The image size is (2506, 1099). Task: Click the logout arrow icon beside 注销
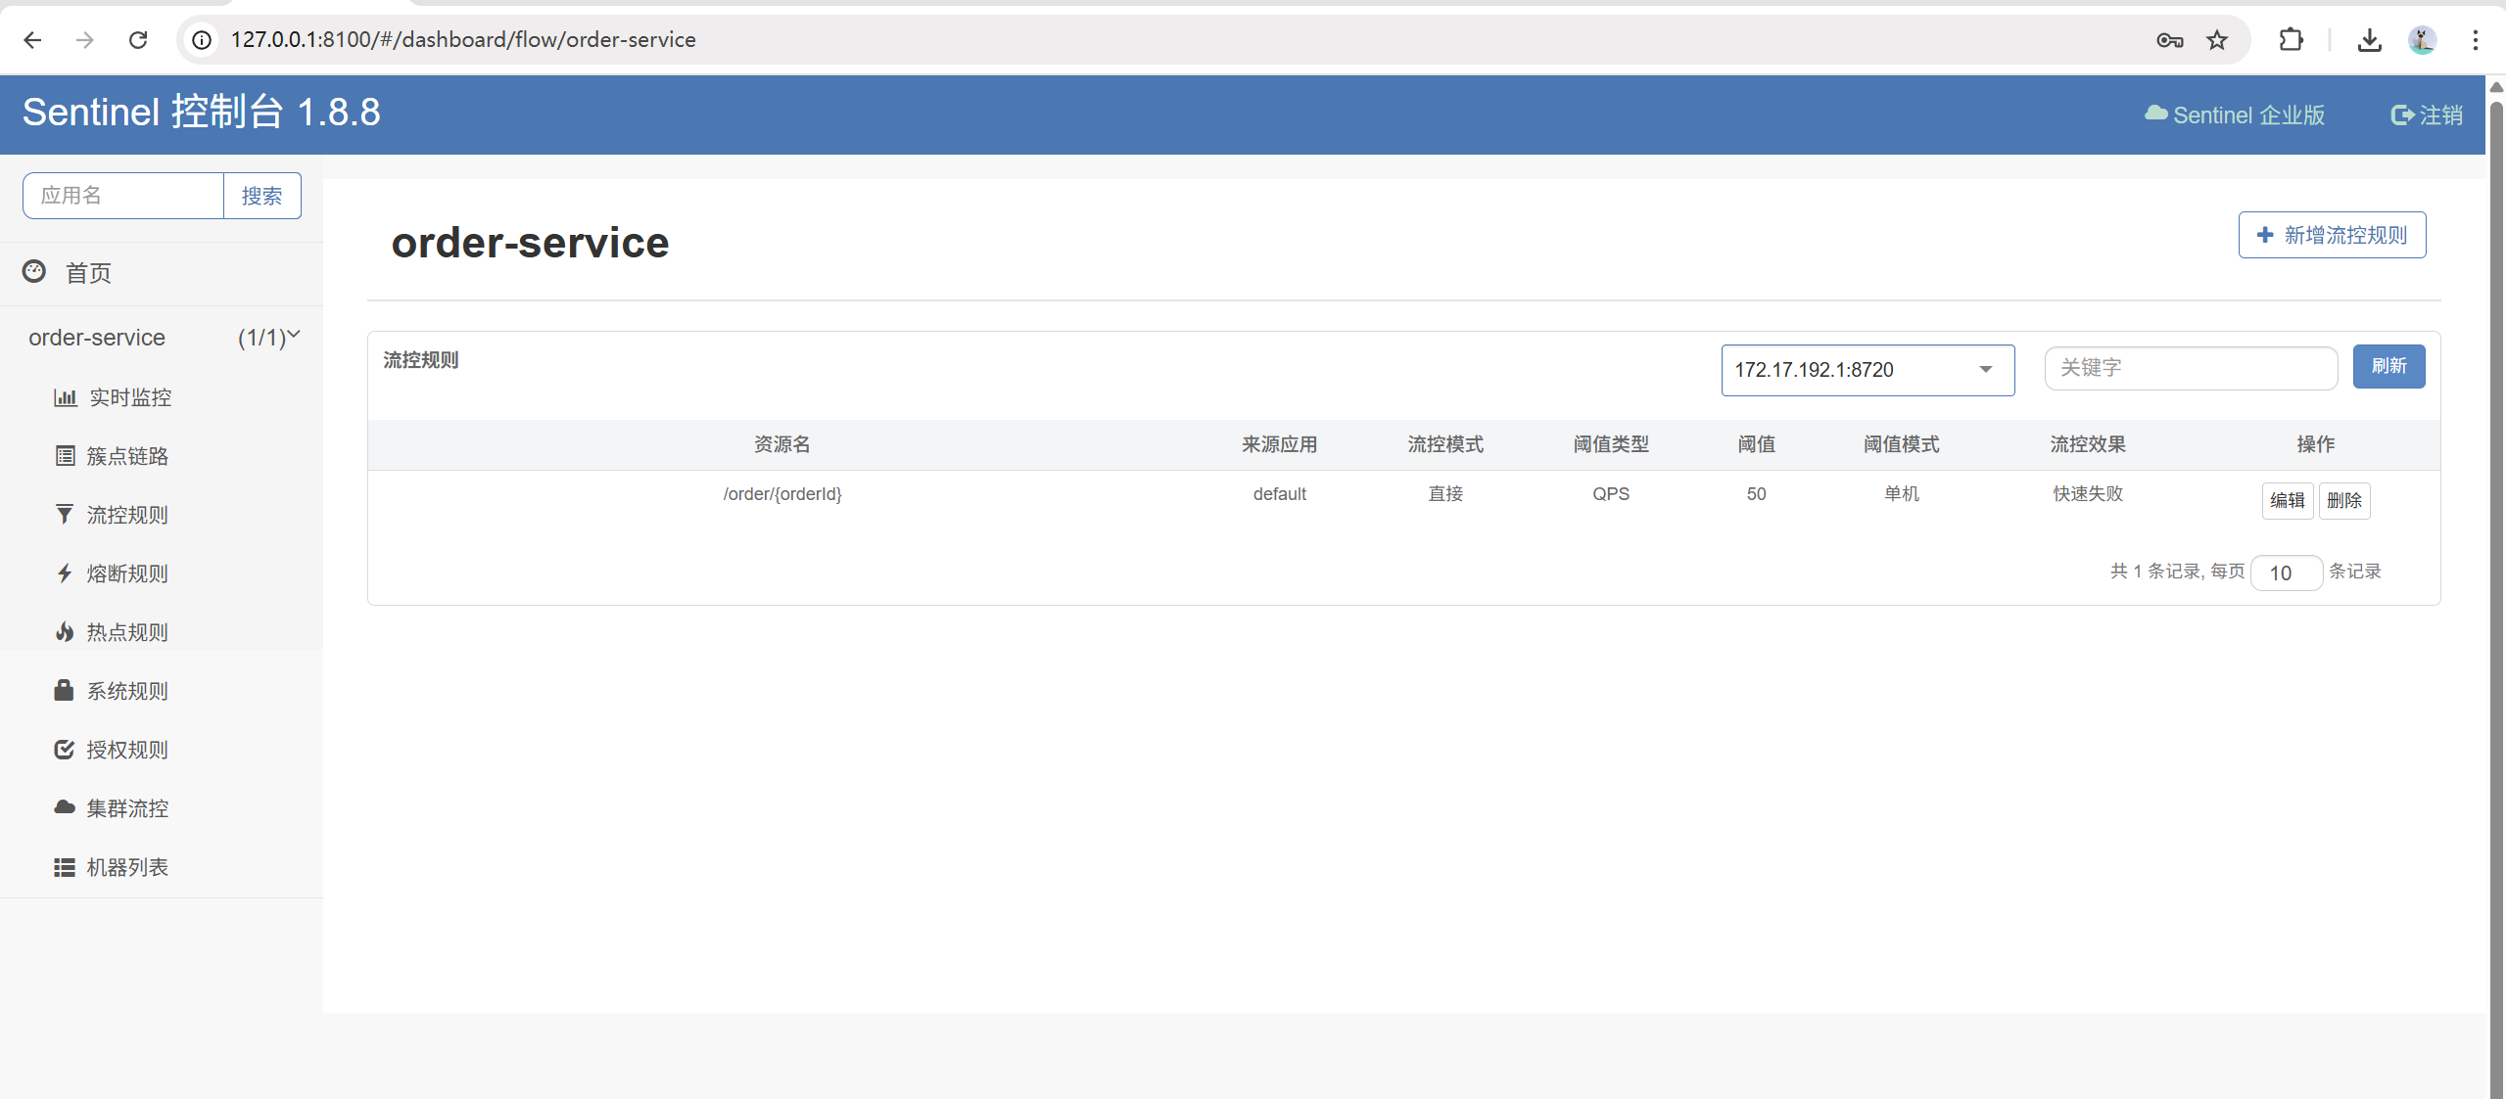click(x=2402, y=114)
